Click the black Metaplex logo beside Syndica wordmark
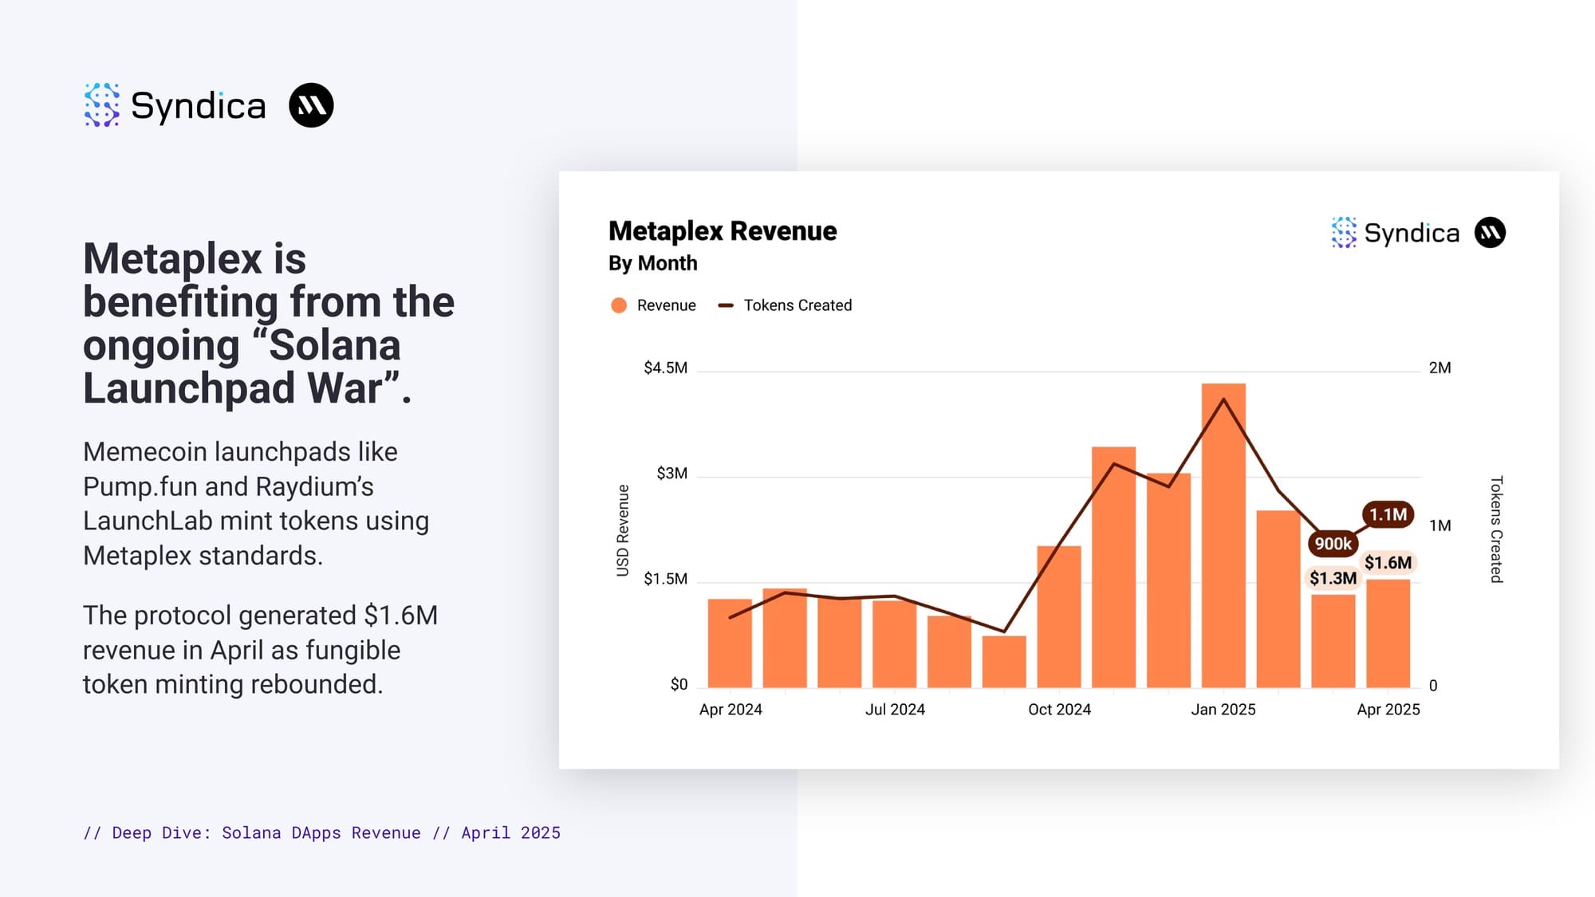The width and height of the screenshot is (1595, 897). pyautogui.click(x=311, y=105)
